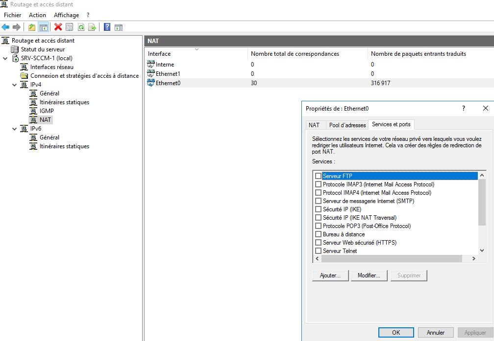The height and width of the screenshot is (341, 494).
Task: Open the Affichage menu
Action: [x=66, y=15]
